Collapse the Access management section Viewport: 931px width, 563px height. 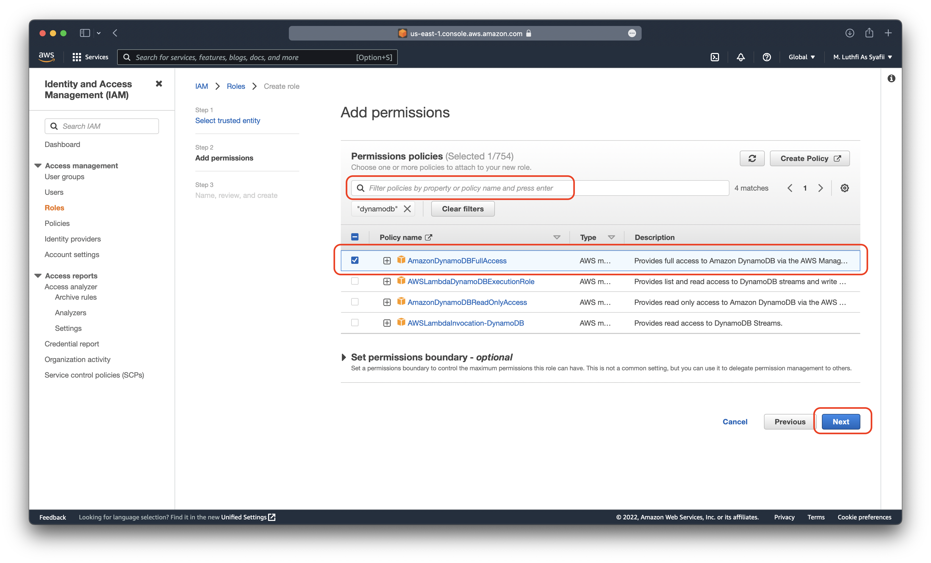pyautogui.click(x=38, y=165)
